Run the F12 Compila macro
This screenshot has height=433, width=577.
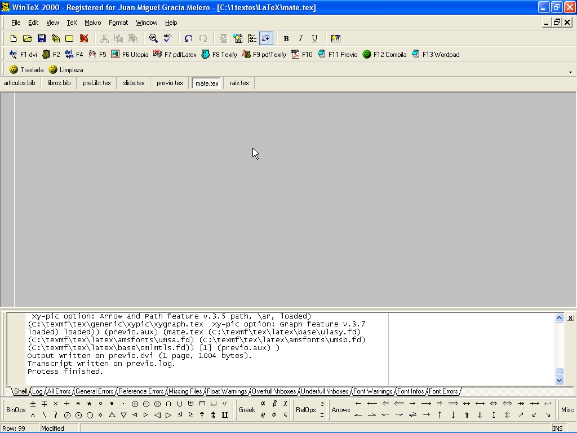tap(384, 55)
